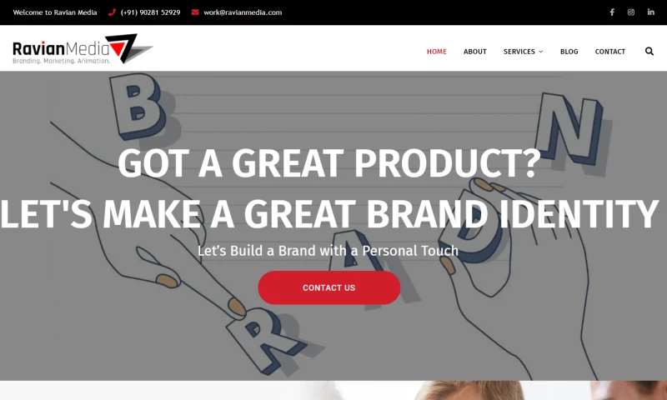Viewport: 667px width, 400px height.
Task: Open the LinkedIn social icon
Action: point(651,12)
